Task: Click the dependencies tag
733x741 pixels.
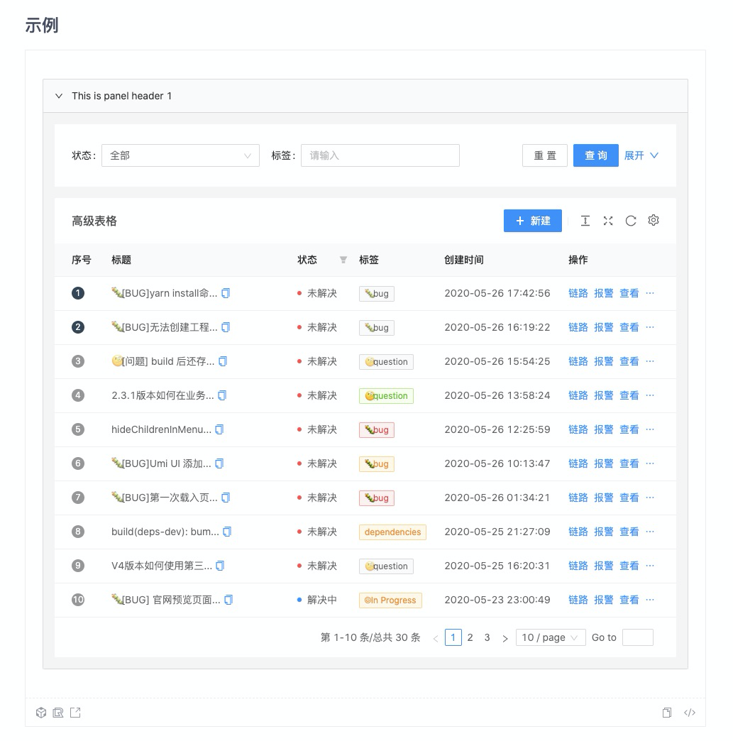Action: click(x=392, y=532)
